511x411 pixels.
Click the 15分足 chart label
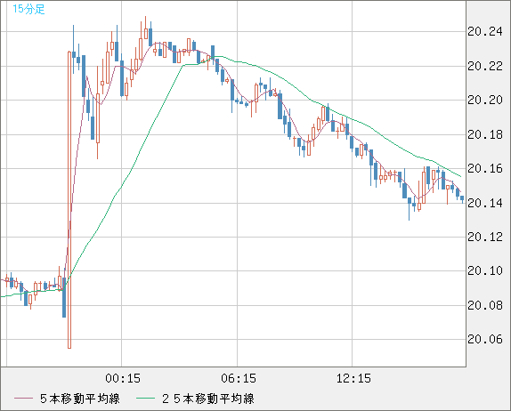[x=28, y=9]
